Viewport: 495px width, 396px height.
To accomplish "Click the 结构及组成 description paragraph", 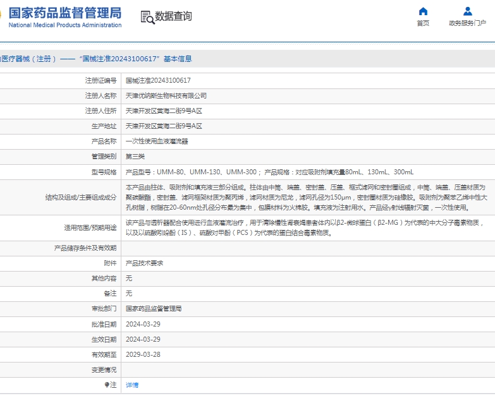I will [x=307, y=198].
